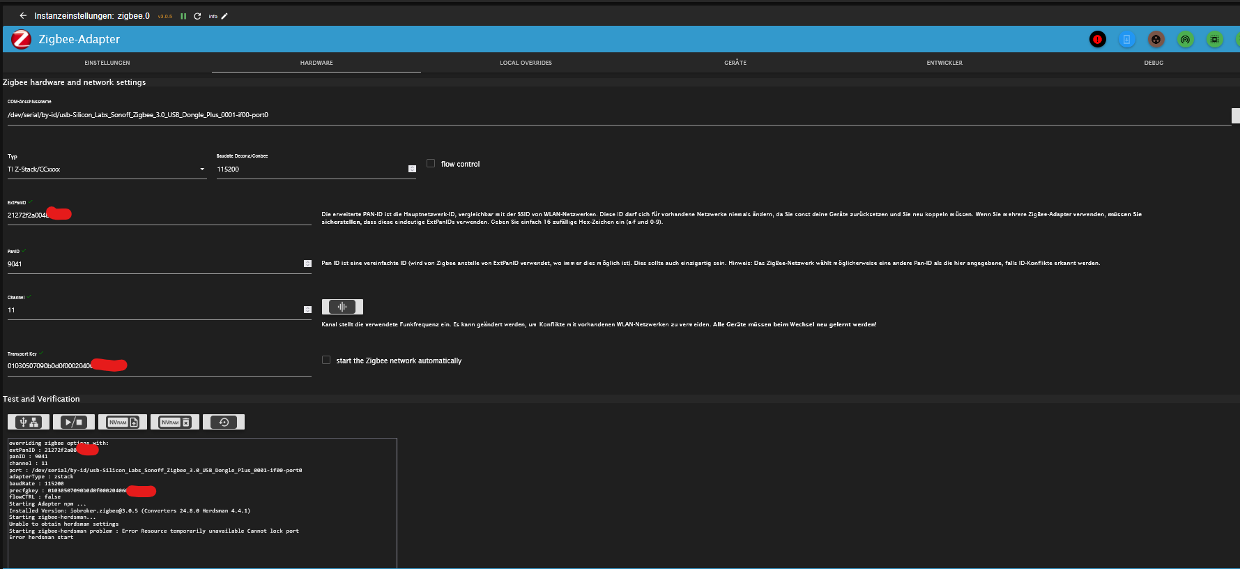Screen dimensions: 1240x569
Task: Open the Channel value stepper
Action: tap(307, 310)
